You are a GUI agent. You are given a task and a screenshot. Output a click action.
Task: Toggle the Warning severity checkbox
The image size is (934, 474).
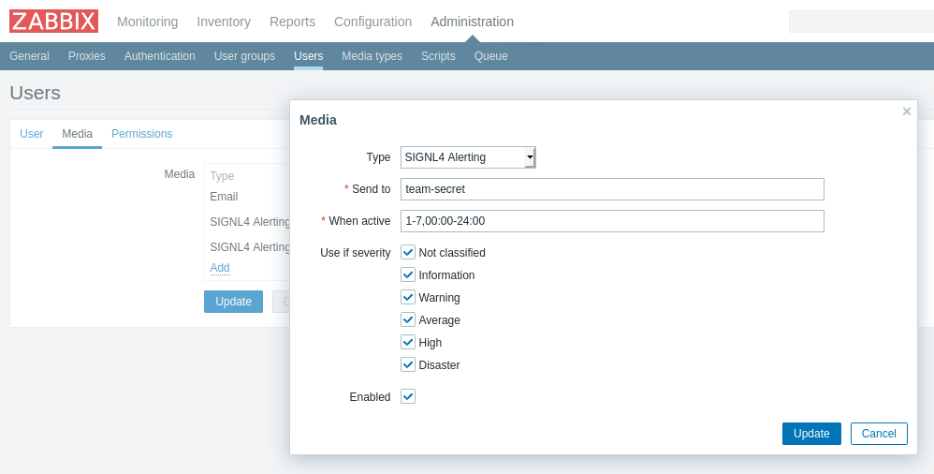(408, 297)
